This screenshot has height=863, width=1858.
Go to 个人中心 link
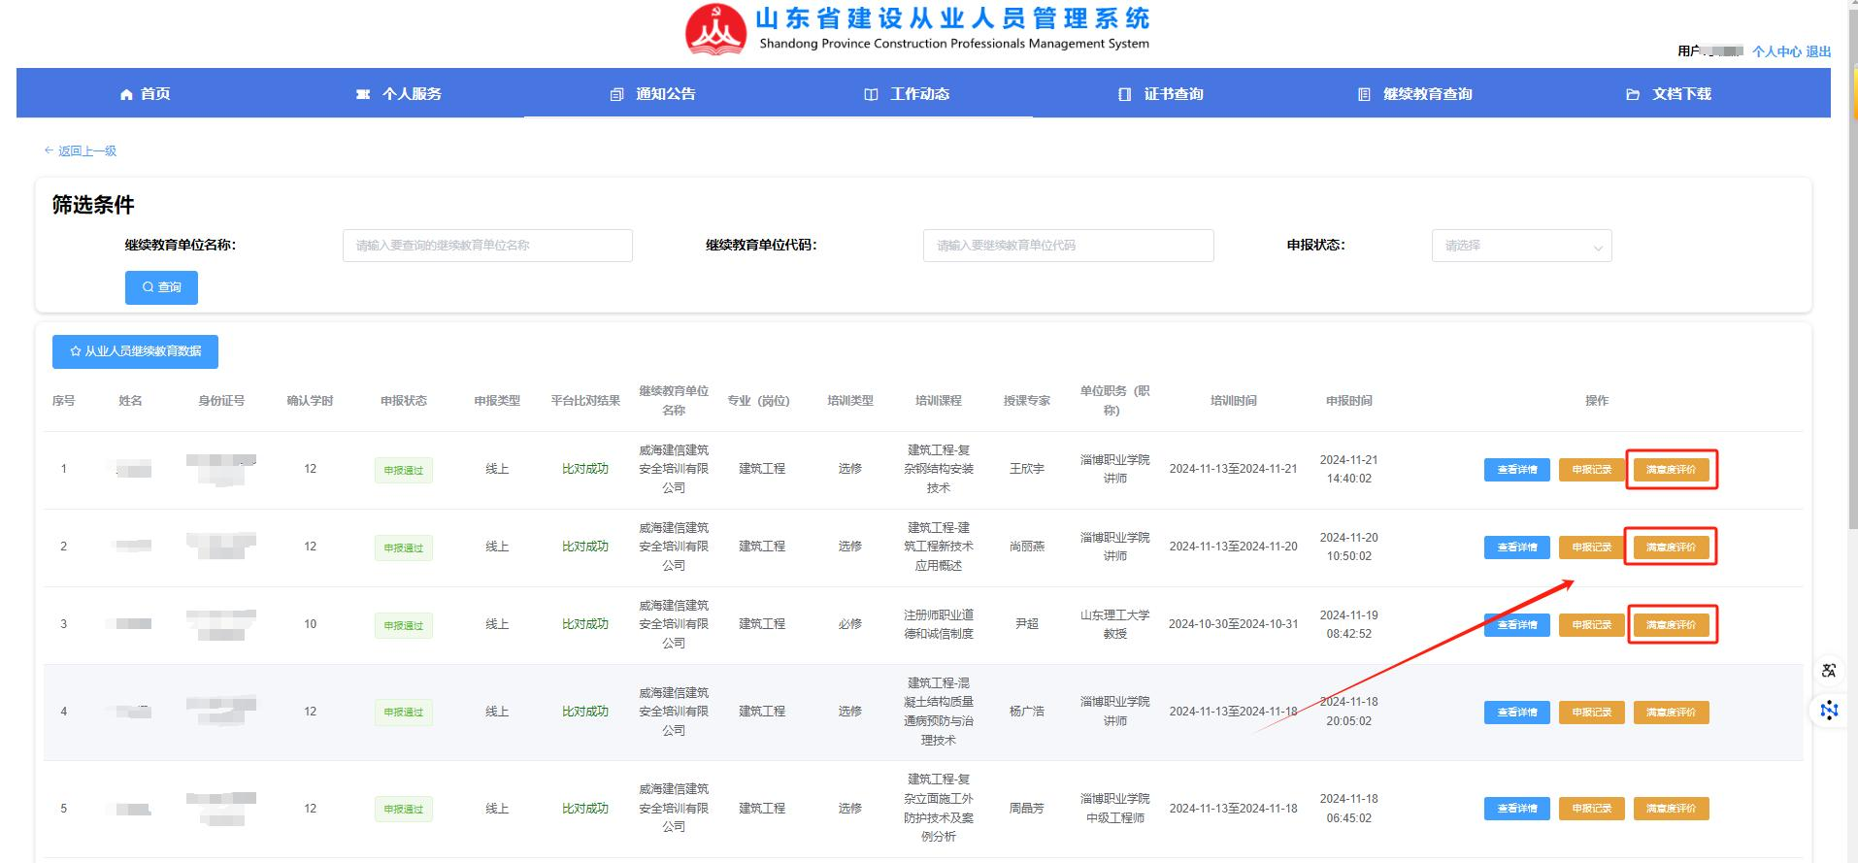(1776, 51)
